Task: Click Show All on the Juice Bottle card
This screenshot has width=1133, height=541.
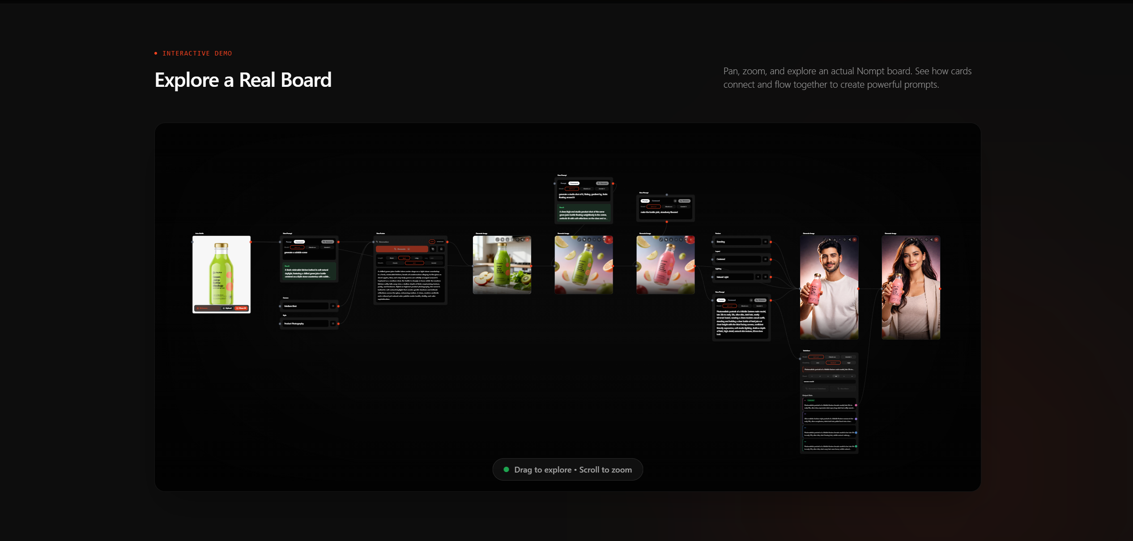Action: click(x=241, y=308)
